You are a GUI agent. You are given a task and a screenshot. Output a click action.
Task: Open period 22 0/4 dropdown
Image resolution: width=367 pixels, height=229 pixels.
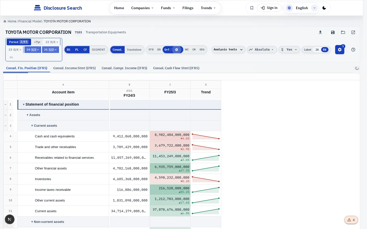(x=52, y=42)
